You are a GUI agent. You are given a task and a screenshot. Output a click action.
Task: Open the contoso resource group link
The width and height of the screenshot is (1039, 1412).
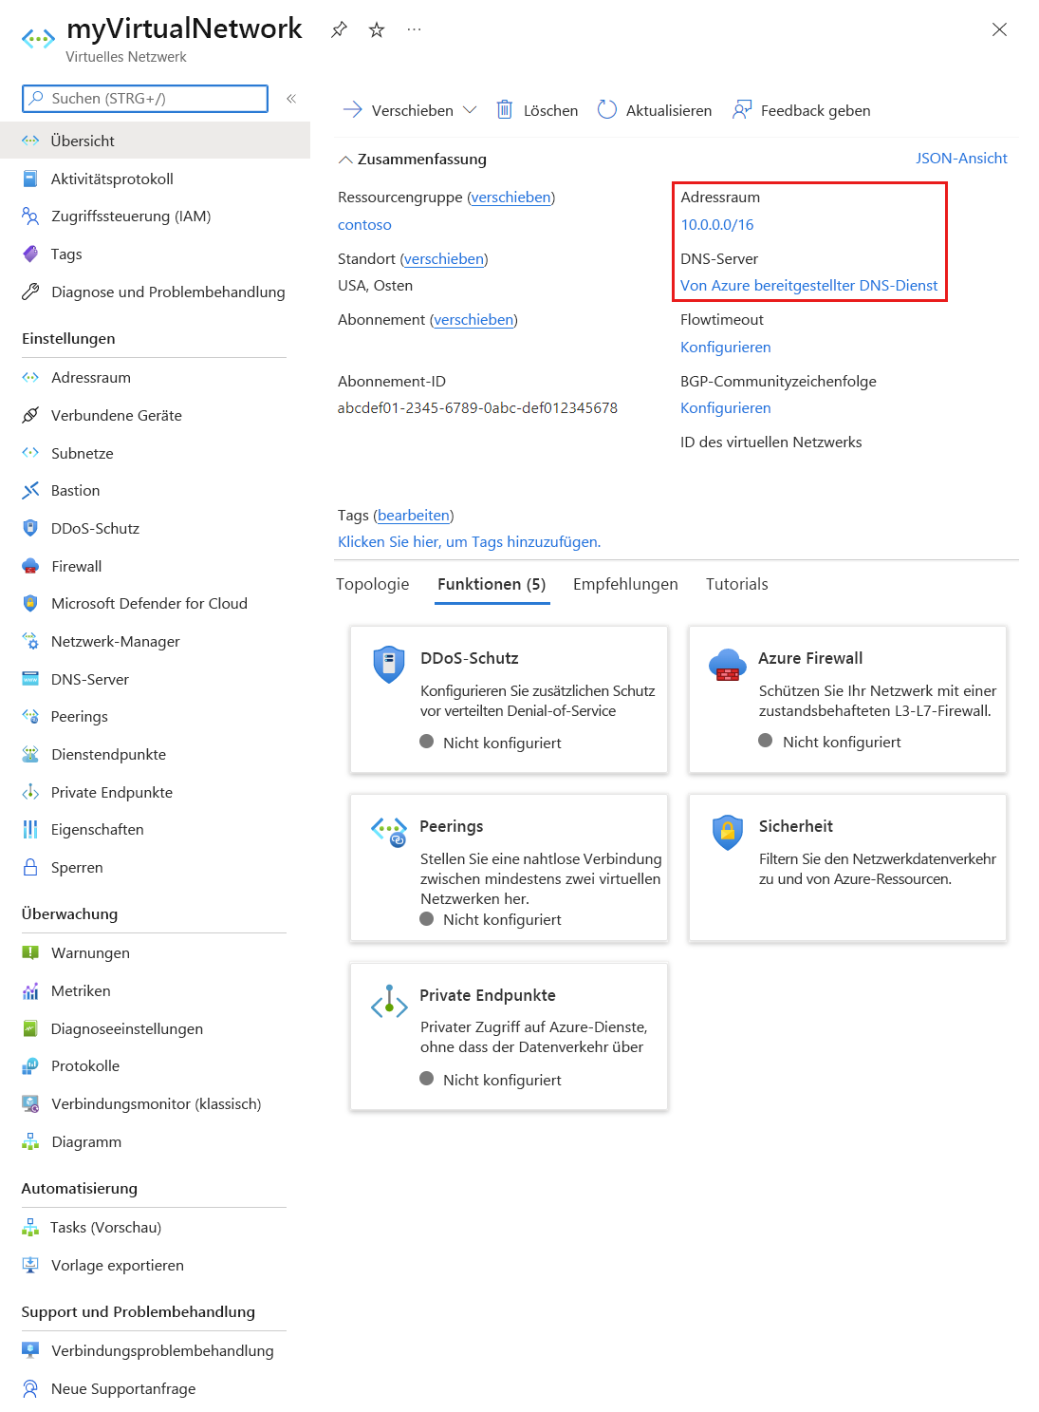pyautogui.click(x=364, y=225)
